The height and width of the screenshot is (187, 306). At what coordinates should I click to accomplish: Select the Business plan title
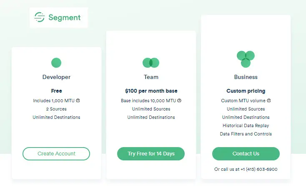(246, 77)
